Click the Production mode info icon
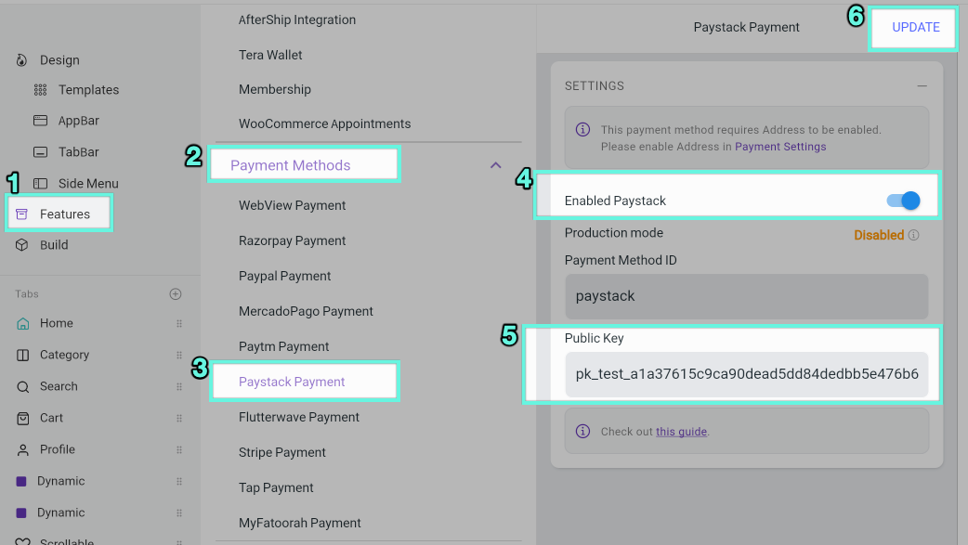Viewport: 968px width, 545px height. [914, 235]
